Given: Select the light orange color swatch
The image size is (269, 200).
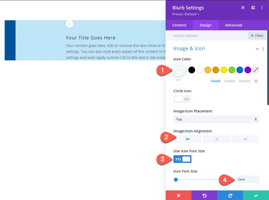Looking at the screenshot, I should [208, 70].
